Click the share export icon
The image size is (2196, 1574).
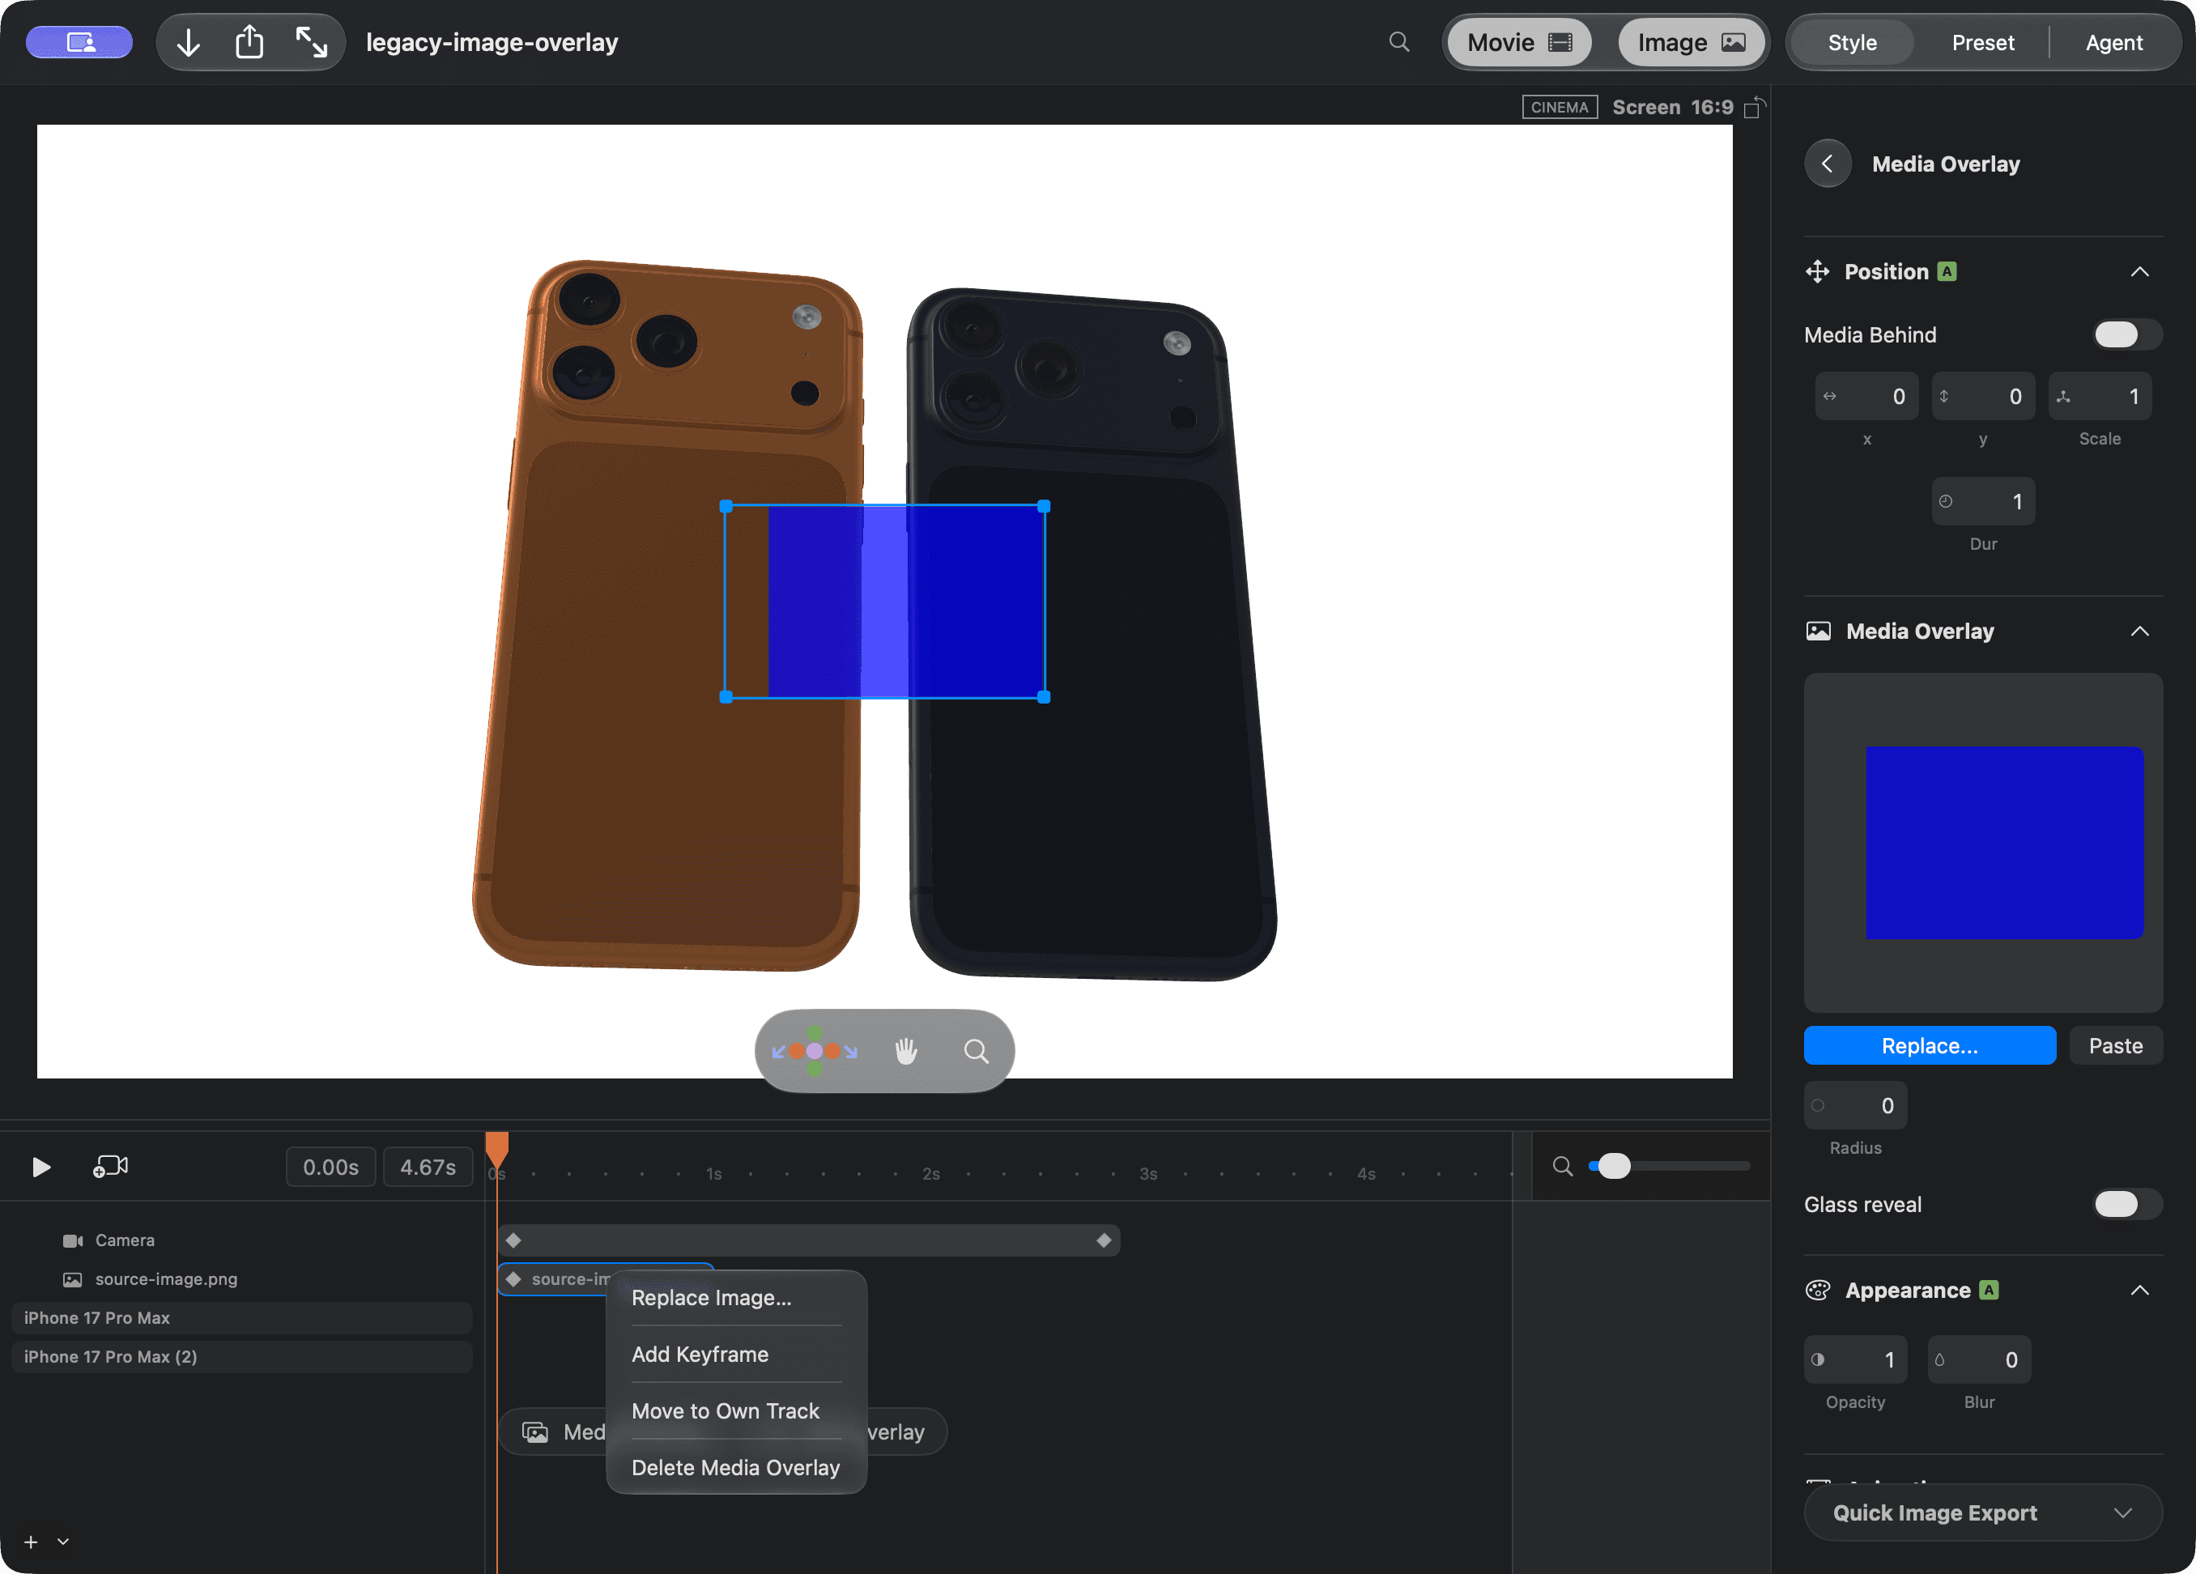250,41
